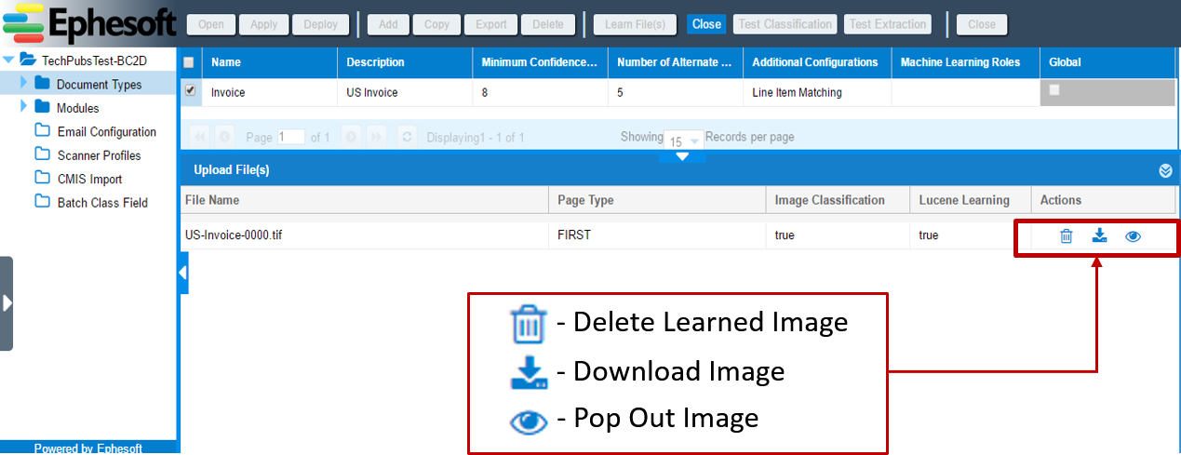Viewport: 1181px width, 455px height.
Task: Expand the Document Types tree node
Action: (x=23, y=84)
